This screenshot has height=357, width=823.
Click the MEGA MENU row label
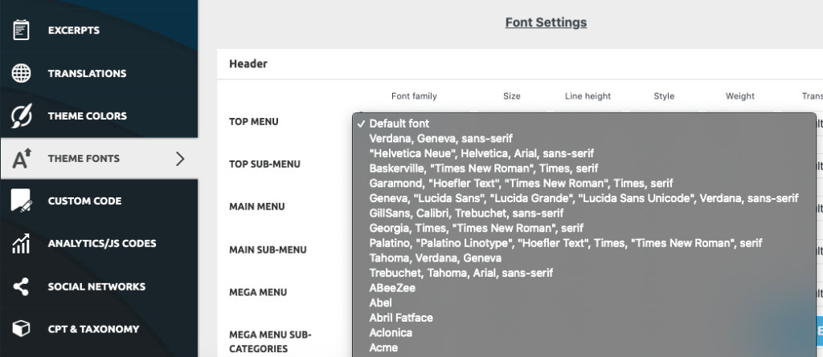(x=258, y=292)
